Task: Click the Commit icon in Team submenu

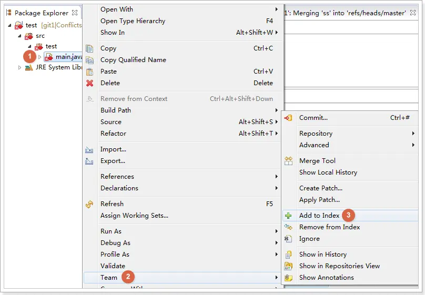Action: [x=288, y=118]
